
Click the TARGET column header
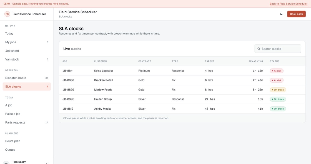pyautogui.click(x=210, y=61)
